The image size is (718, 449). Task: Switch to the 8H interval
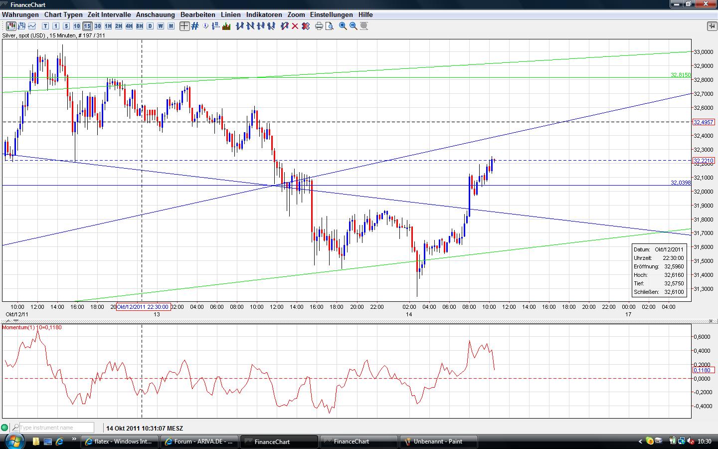coord(140,26)
